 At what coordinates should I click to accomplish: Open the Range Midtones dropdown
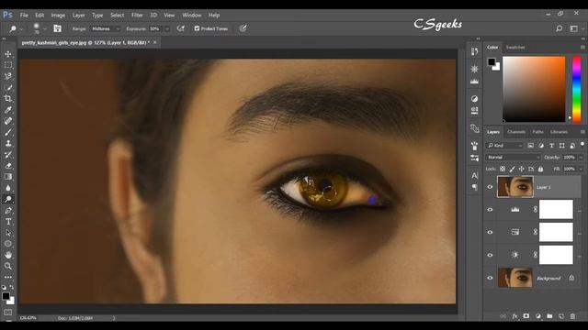(x=106, y=28)
